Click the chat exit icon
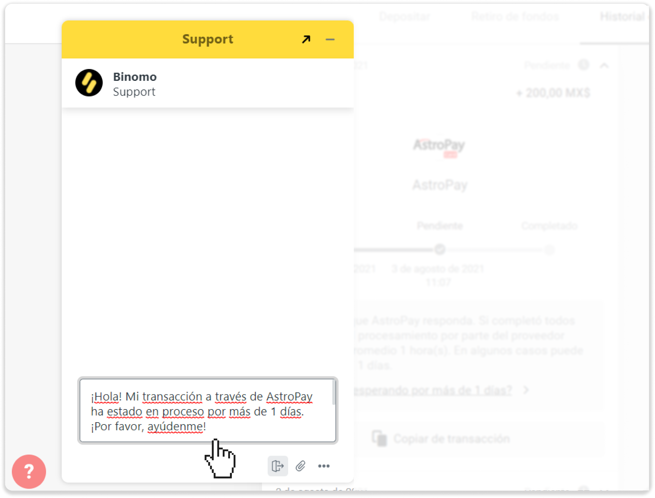The width and height of the screenshot is (655, 498). point(278,466)
